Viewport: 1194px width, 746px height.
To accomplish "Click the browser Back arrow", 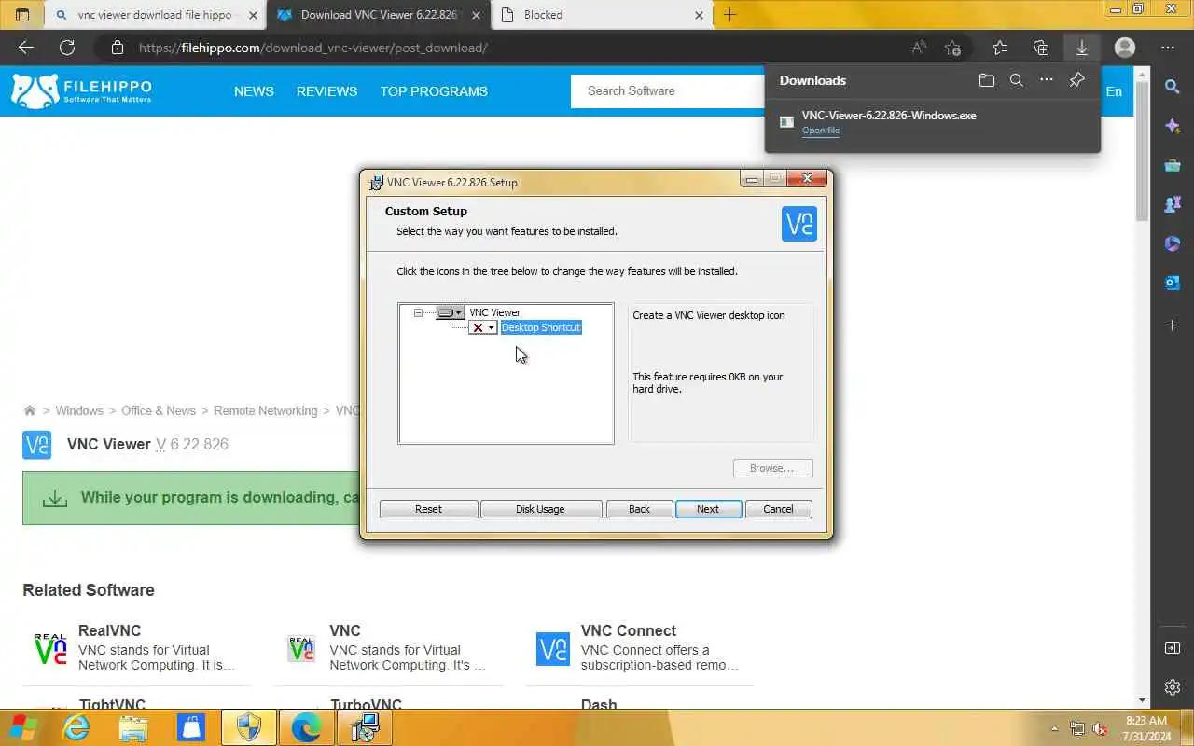I will point(26,48).
